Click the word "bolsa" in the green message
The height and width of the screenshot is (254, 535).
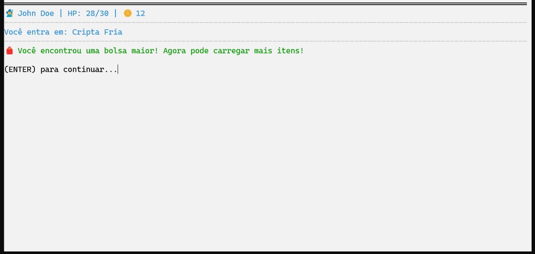point(116,51)
